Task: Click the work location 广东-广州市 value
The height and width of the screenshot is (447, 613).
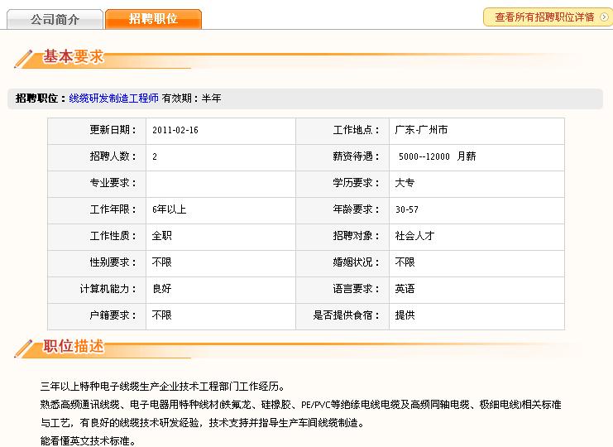Action: tap(421, 131)
